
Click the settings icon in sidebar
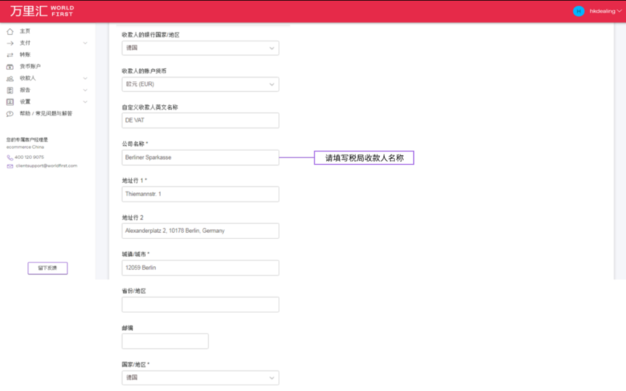(x=10, y=102)
